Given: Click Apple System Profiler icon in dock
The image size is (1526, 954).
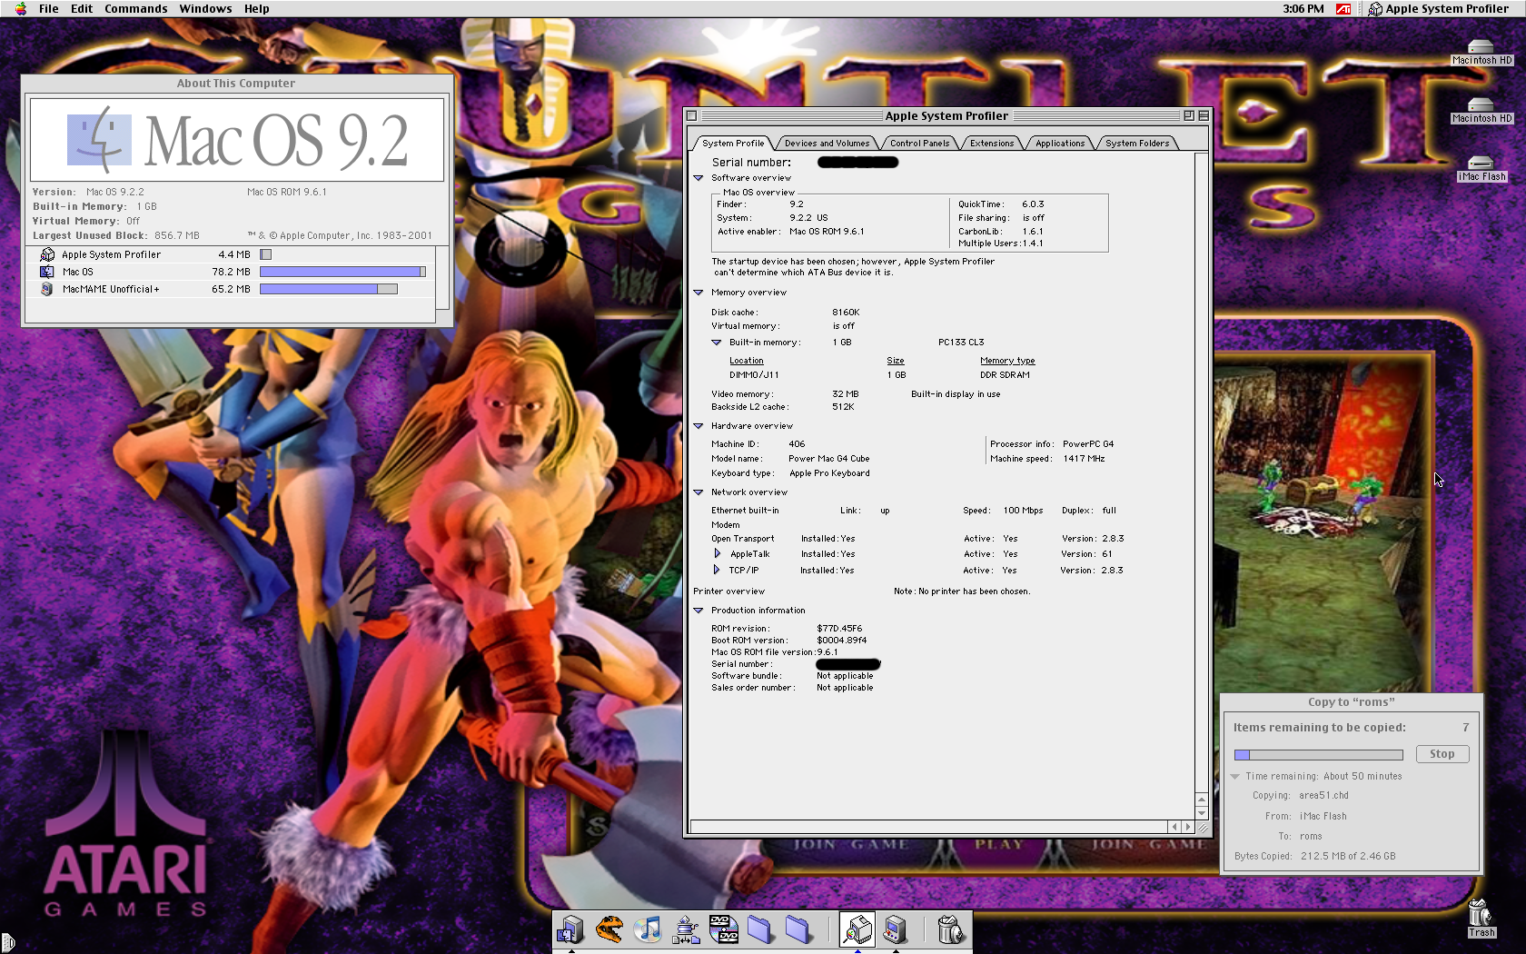Looking at the screenshot, I should [x=857, y=929].
